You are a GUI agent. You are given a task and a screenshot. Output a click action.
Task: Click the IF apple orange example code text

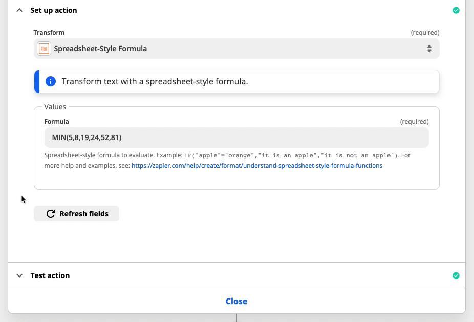(x=292, y=156)
